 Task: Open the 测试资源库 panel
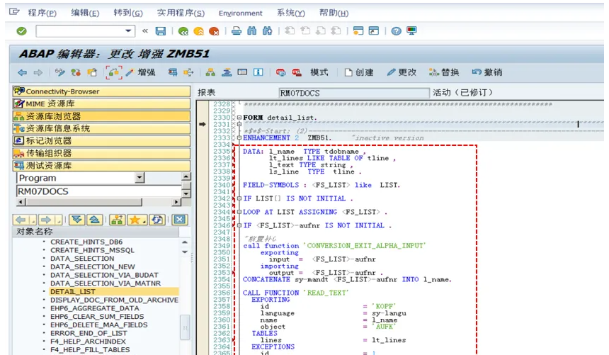[x=101, y=166]
